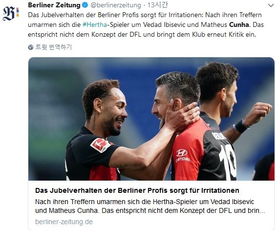Click the globe icon beside 트윗 번역하기
This screenshot has width=275, height=231.
point(31,47)
